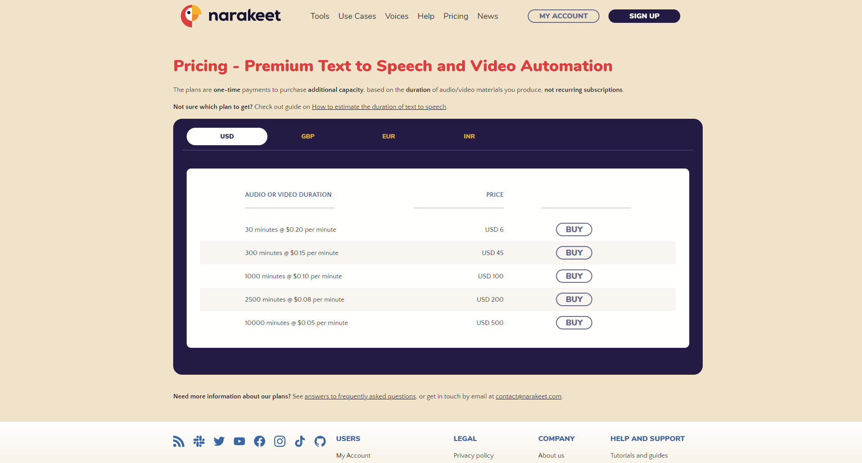Click the GitHub icon in footer

(x=320, y=441)
